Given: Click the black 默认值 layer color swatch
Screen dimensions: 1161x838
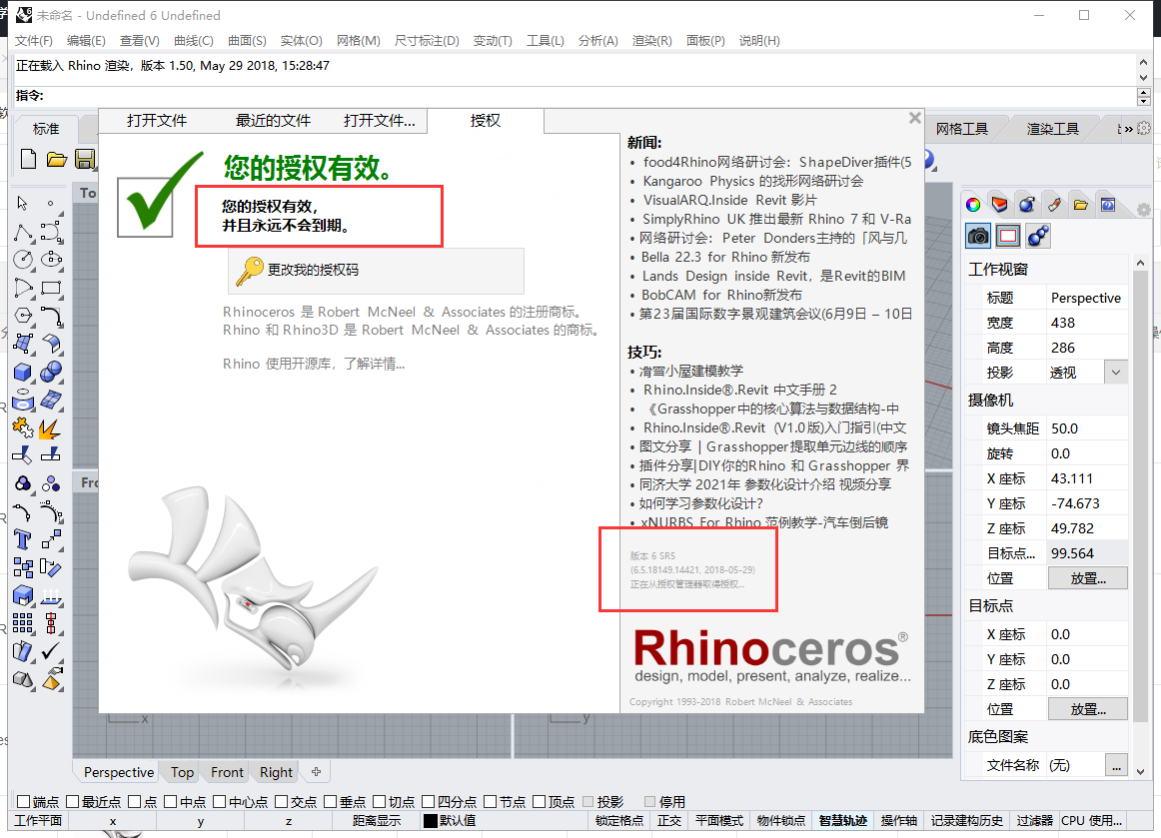Looking at the screenshot, I should 431,820.
